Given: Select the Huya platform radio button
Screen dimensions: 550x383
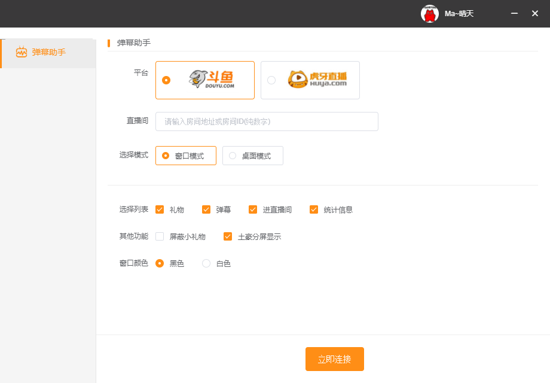Looking at the screenshot, I should (271, 80).
